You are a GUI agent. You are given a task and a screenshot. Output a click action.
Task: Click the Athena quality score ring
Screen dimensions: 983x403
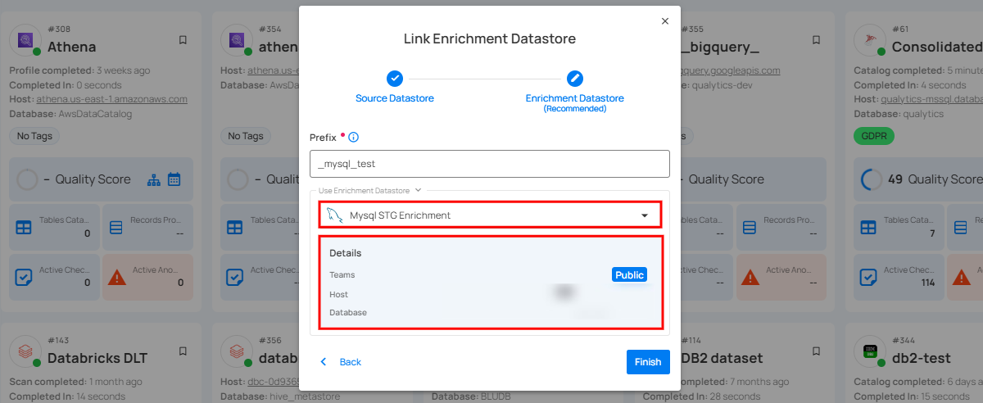click(x=28, y=179)
